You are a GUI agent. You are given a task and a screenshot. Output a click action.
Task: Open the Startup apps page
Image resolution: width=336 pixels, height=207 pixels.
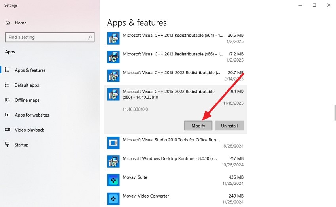(50, 145)
